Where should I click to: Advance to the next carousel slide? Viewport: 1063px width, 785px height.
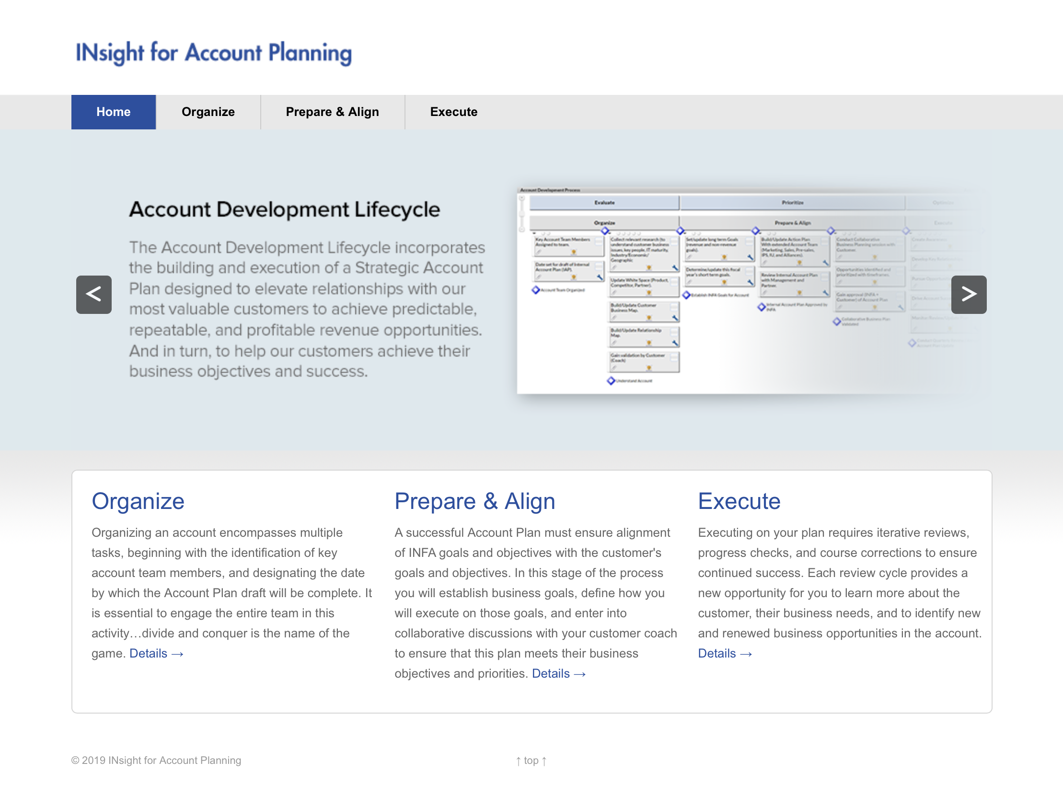pos(969,294)
